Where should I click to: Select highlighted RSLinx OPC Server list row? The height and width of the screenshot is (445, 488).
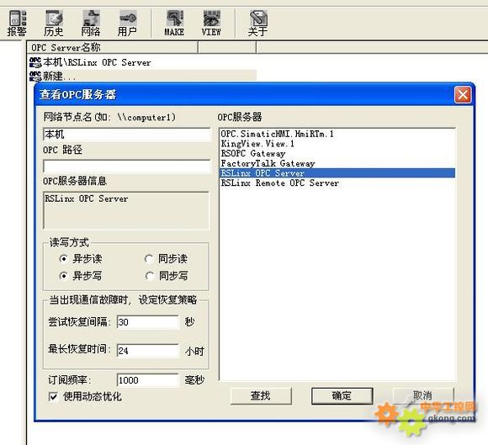coord(337,173)
